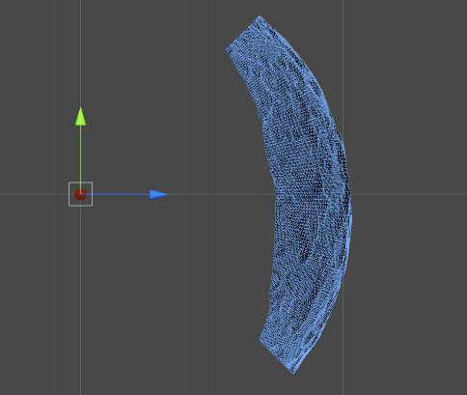Screen dimensions: 467x395
Task: Click the horizontal axis line between arrow and mesh
Action: point(222,194)
